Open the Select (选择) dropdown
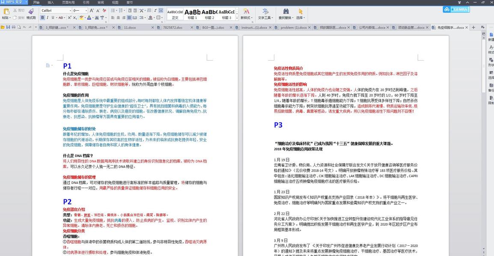 300,14
